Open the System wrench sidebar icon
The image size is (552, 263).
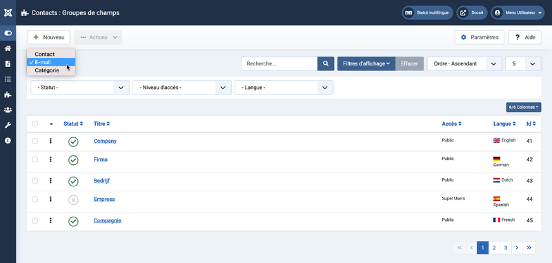[x=8, y=126]
